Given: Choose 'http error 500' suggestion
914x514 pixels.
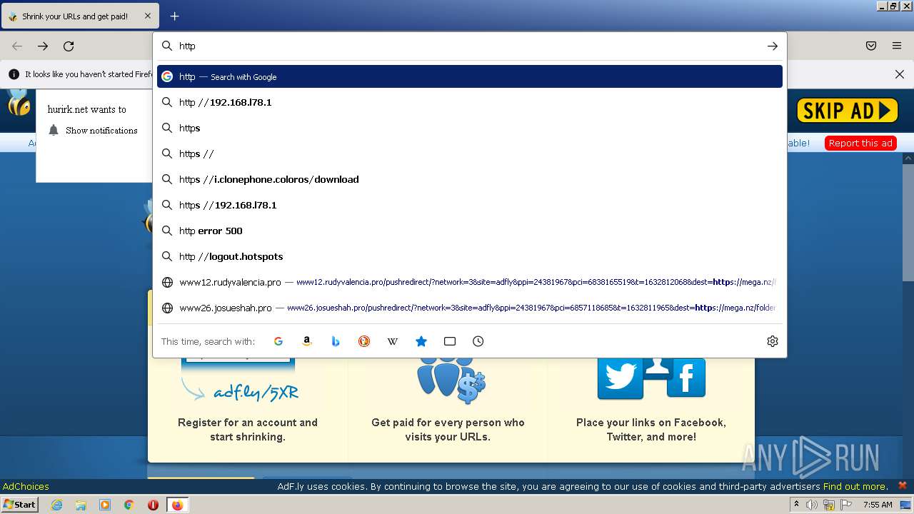Looking at the screenshot, I should [470, 231].
